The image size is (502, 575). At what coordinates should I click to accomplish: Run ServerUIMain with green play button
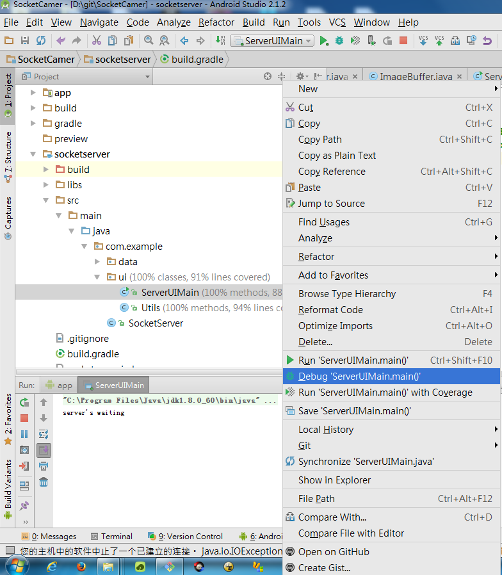coord(324,40)
